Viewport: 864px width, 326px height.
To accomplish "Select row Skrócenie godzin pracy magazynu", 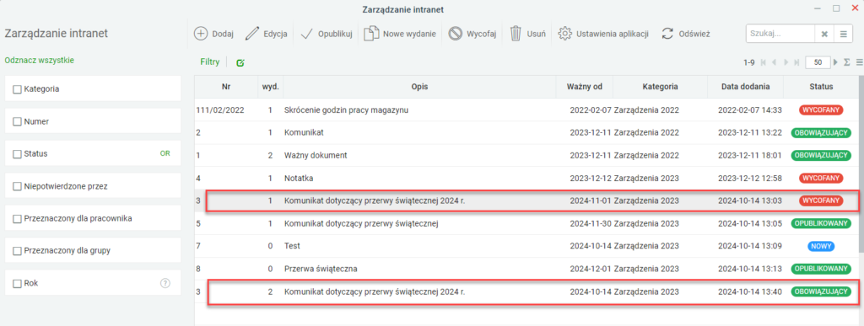I will click(x=526, y=110).
